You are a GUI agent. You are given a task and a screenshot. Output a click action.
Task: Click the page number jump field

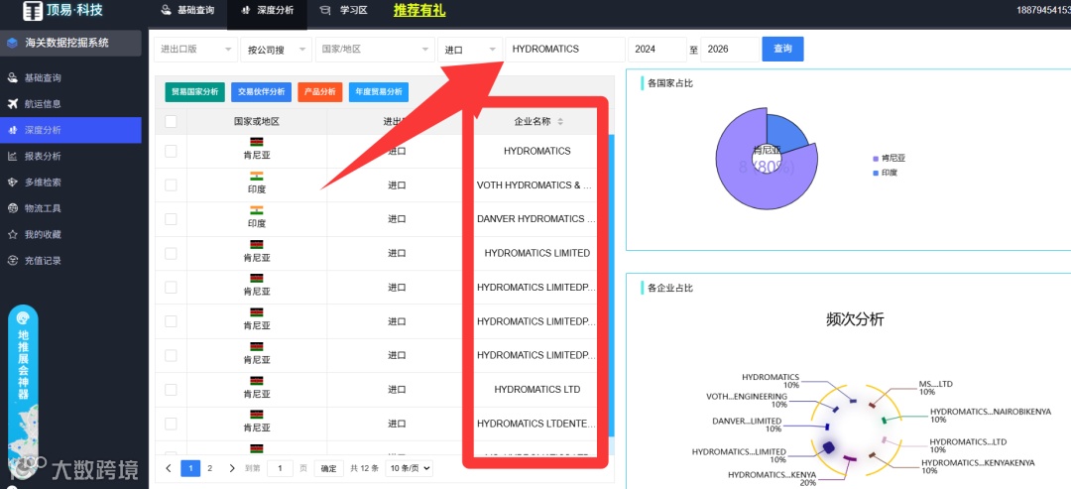pyautogui.click(x=280, y=468)
